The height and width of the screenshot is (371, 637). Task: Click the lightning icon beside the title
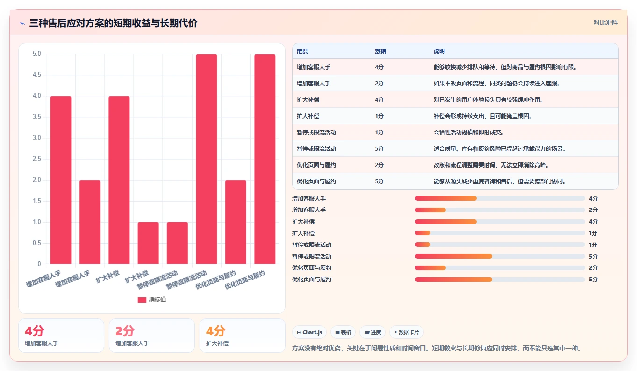(x=22, y=23)
